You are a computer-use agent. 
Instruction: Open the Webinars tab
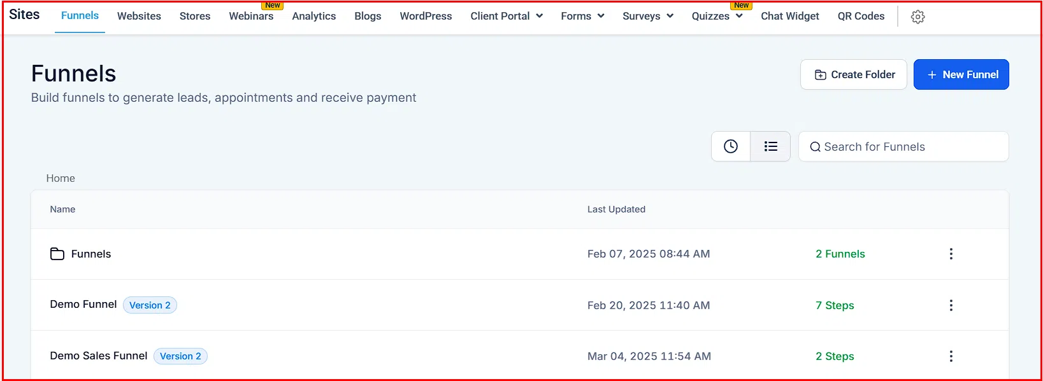(x=251, y=16)
